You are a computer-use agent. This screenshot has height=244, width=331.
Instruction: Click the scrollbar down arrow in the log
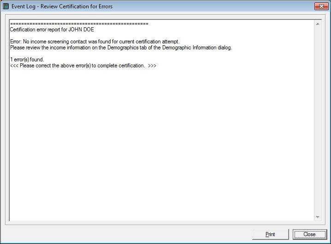(317, 217)
